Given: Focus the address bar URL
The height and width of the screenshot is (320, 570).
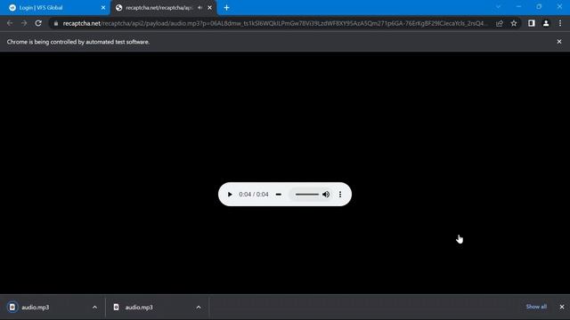Looking at the screenshot, I should [x=273, y=23].
